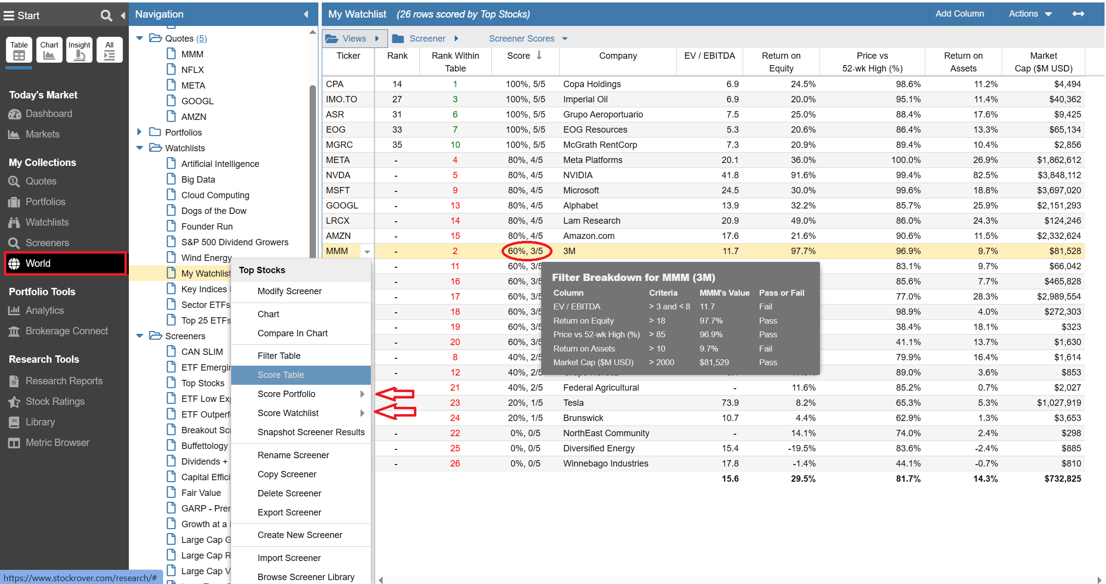Screen dimensions: 1106x584
Task: Select World in sidebar
Action: (x=66, y=263)
